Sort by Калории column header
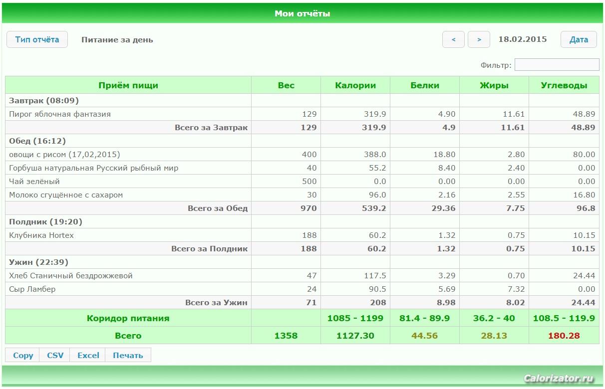The width and height of the screenshot is (605, 389). coord(355,85)
